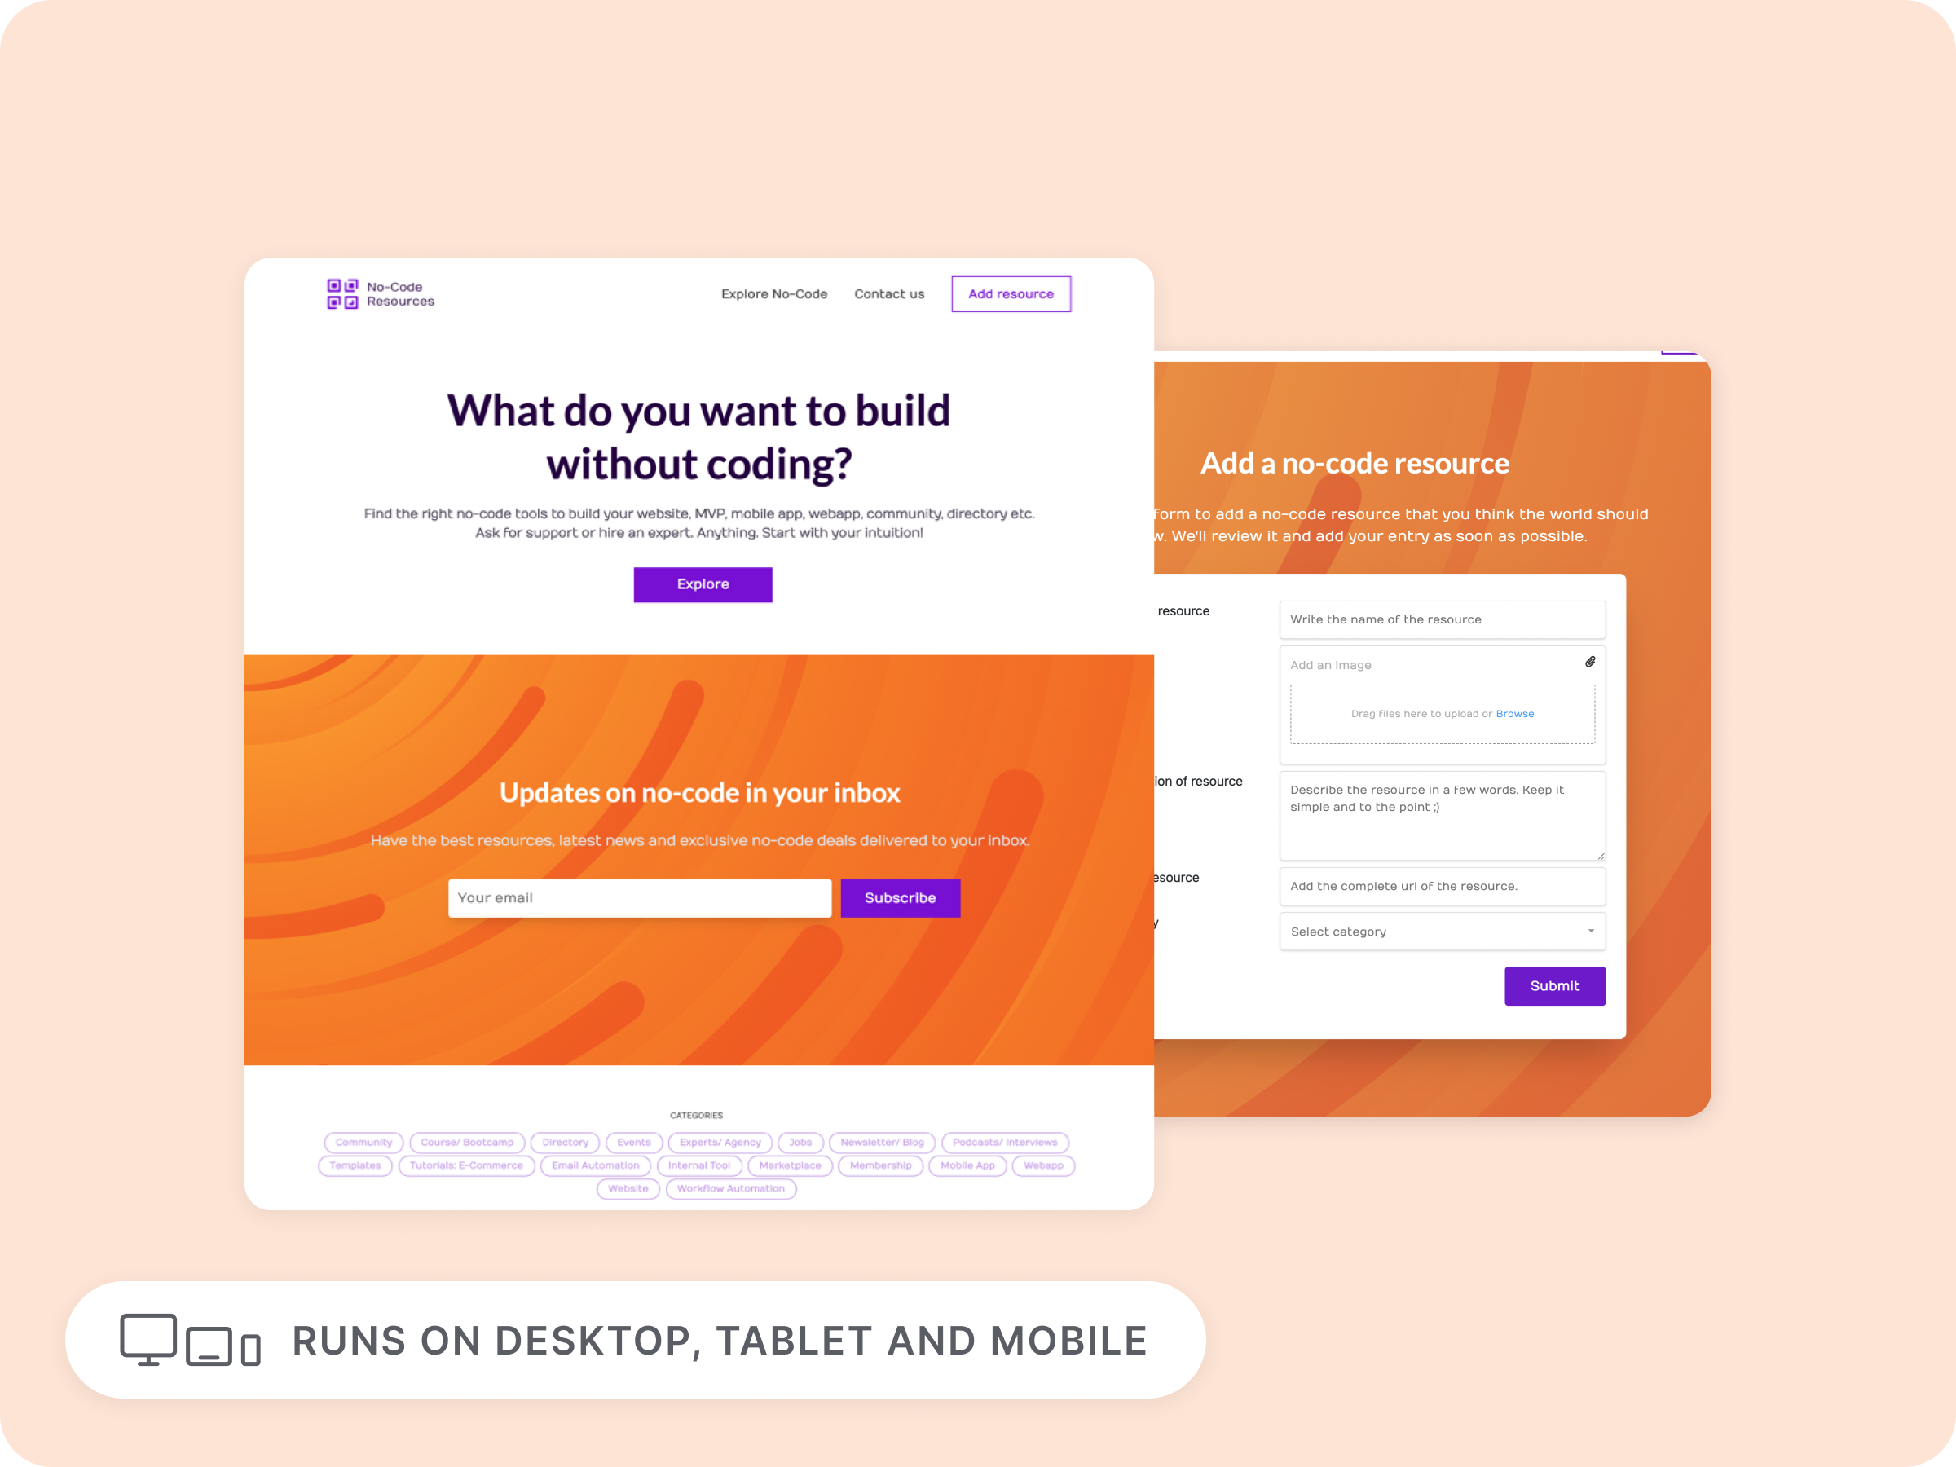Viewport: 1956px width, 1467px height.
Task: Click the No-Code Resources logo icon
Action: 342,293
